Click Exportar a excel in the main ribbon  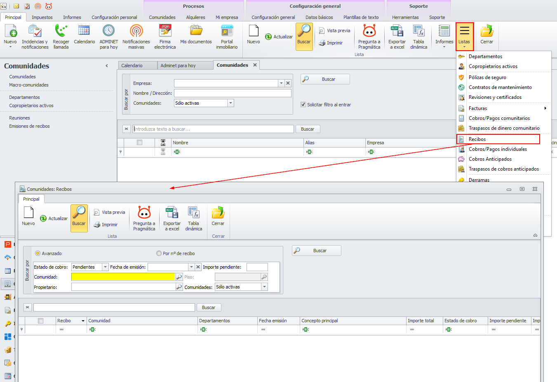coord(397,37)
